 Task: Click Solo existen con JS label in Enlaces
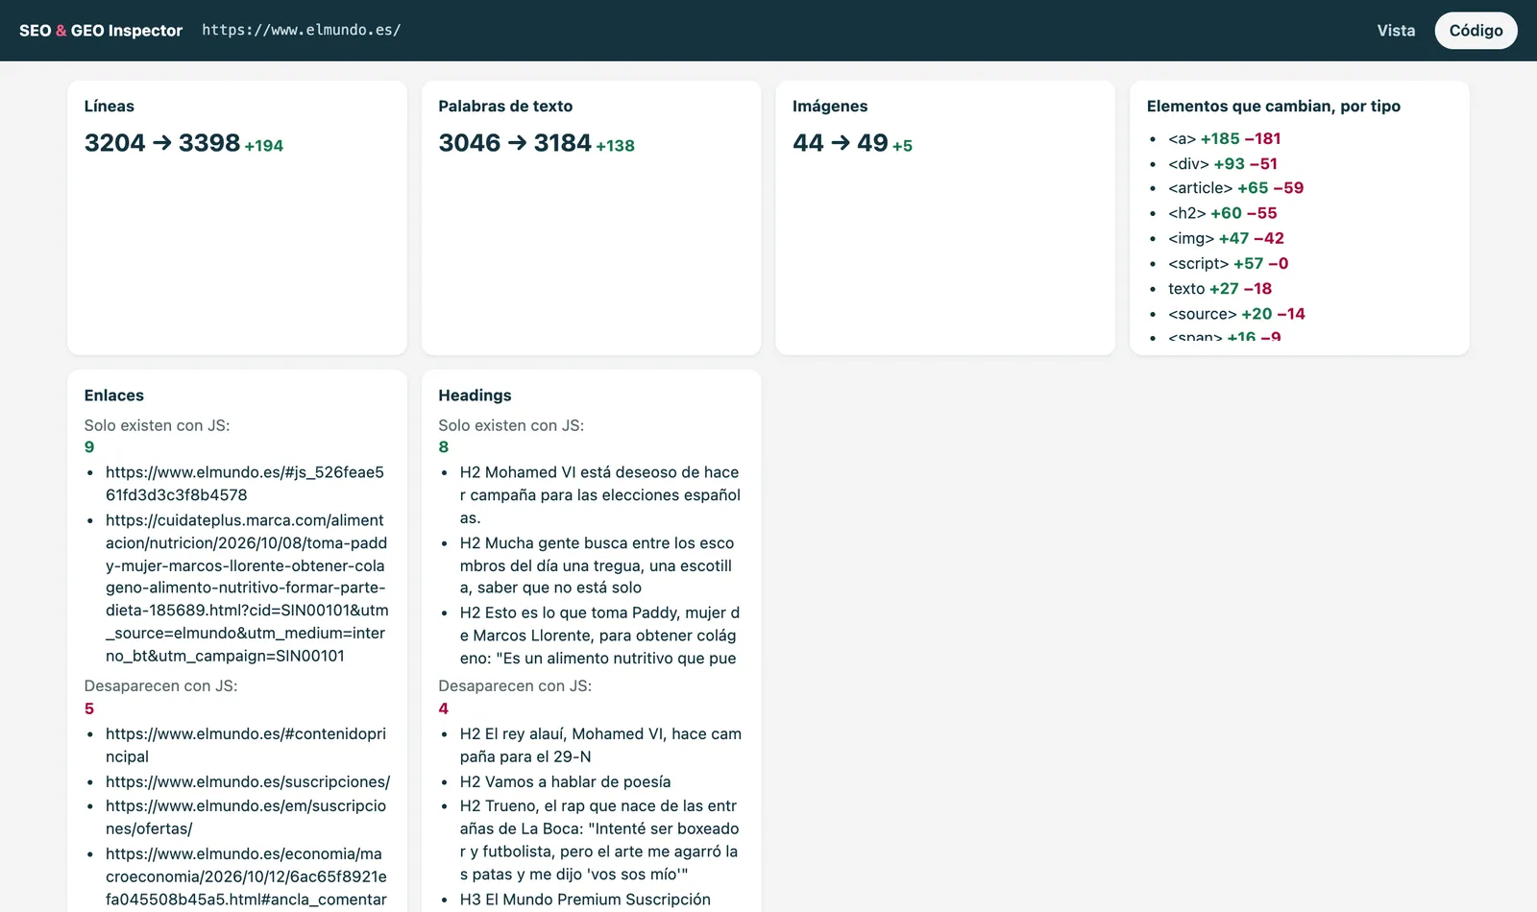(x=158, y=425)
